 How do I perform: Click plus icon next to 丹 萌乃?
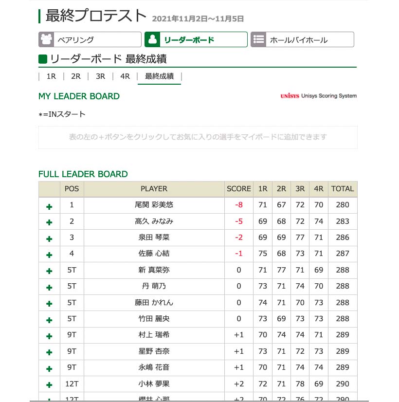click(49, 288)
